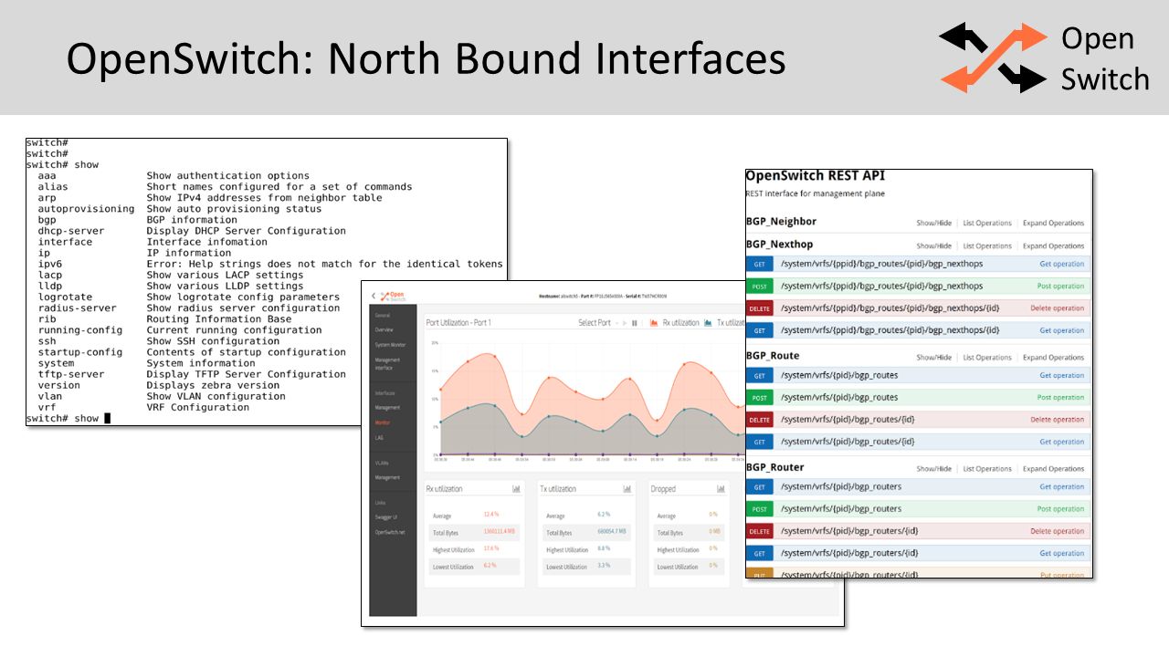The image size is (1169, 657).
Task: Expand Operations for BGP_Router
Action: (x=1053, y=469)
